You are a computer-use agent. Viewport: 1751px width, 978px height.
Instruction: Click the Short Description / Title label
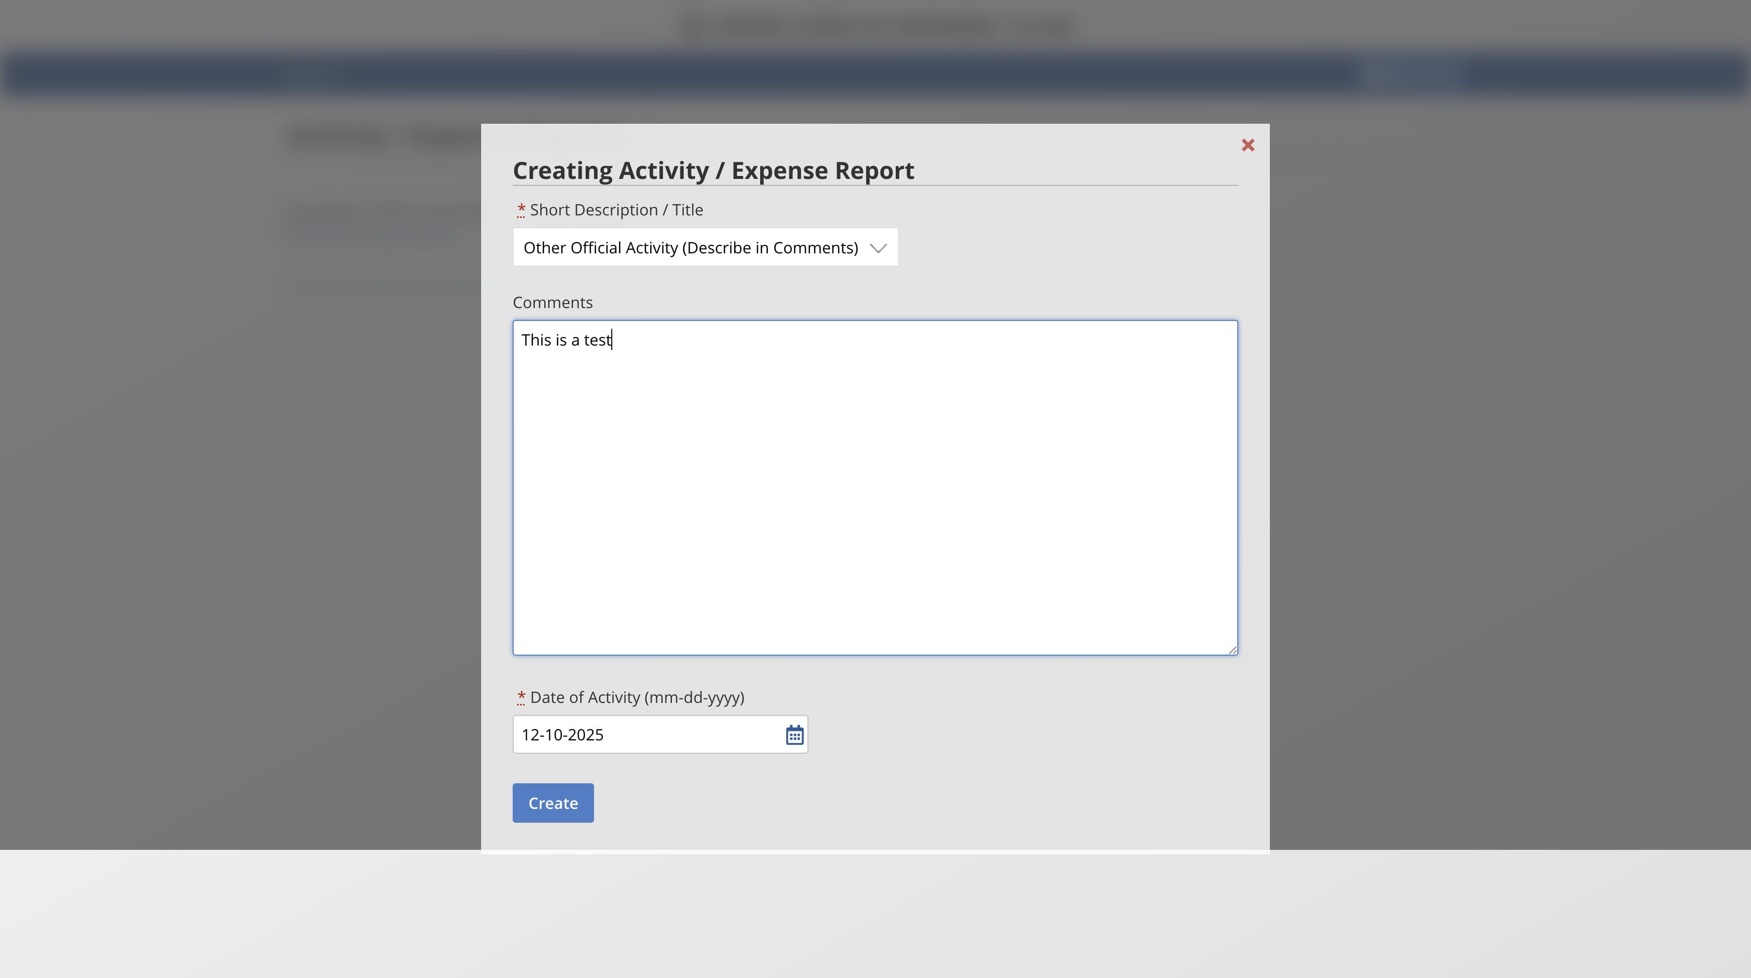(x=616, y=210)
